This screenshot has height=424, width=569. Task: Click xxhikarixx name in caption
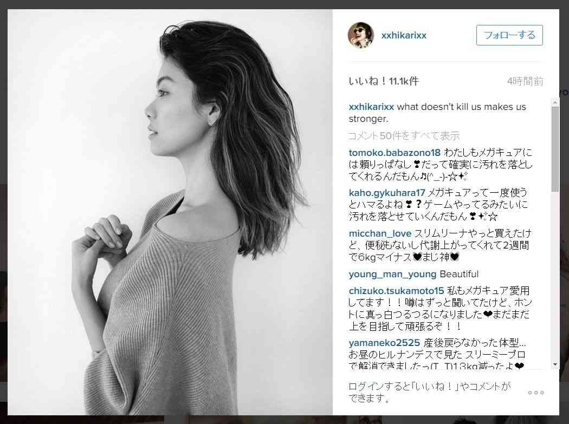point(371,107)
